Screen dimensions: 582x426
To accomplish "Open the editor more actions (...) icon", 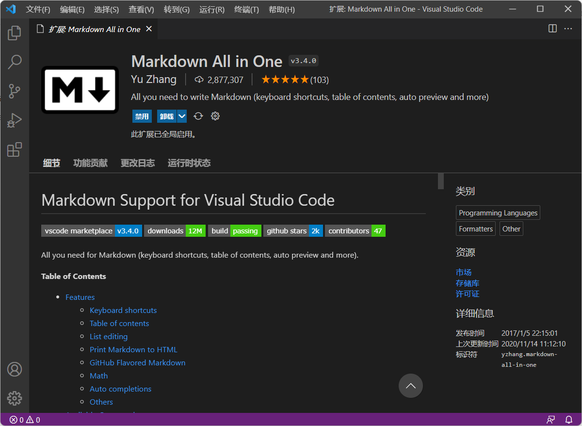I will tap(568, 29).
